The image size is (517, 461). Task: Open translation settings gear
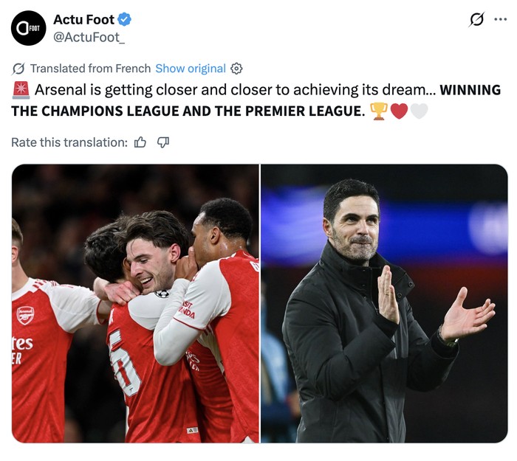[236, 69]
